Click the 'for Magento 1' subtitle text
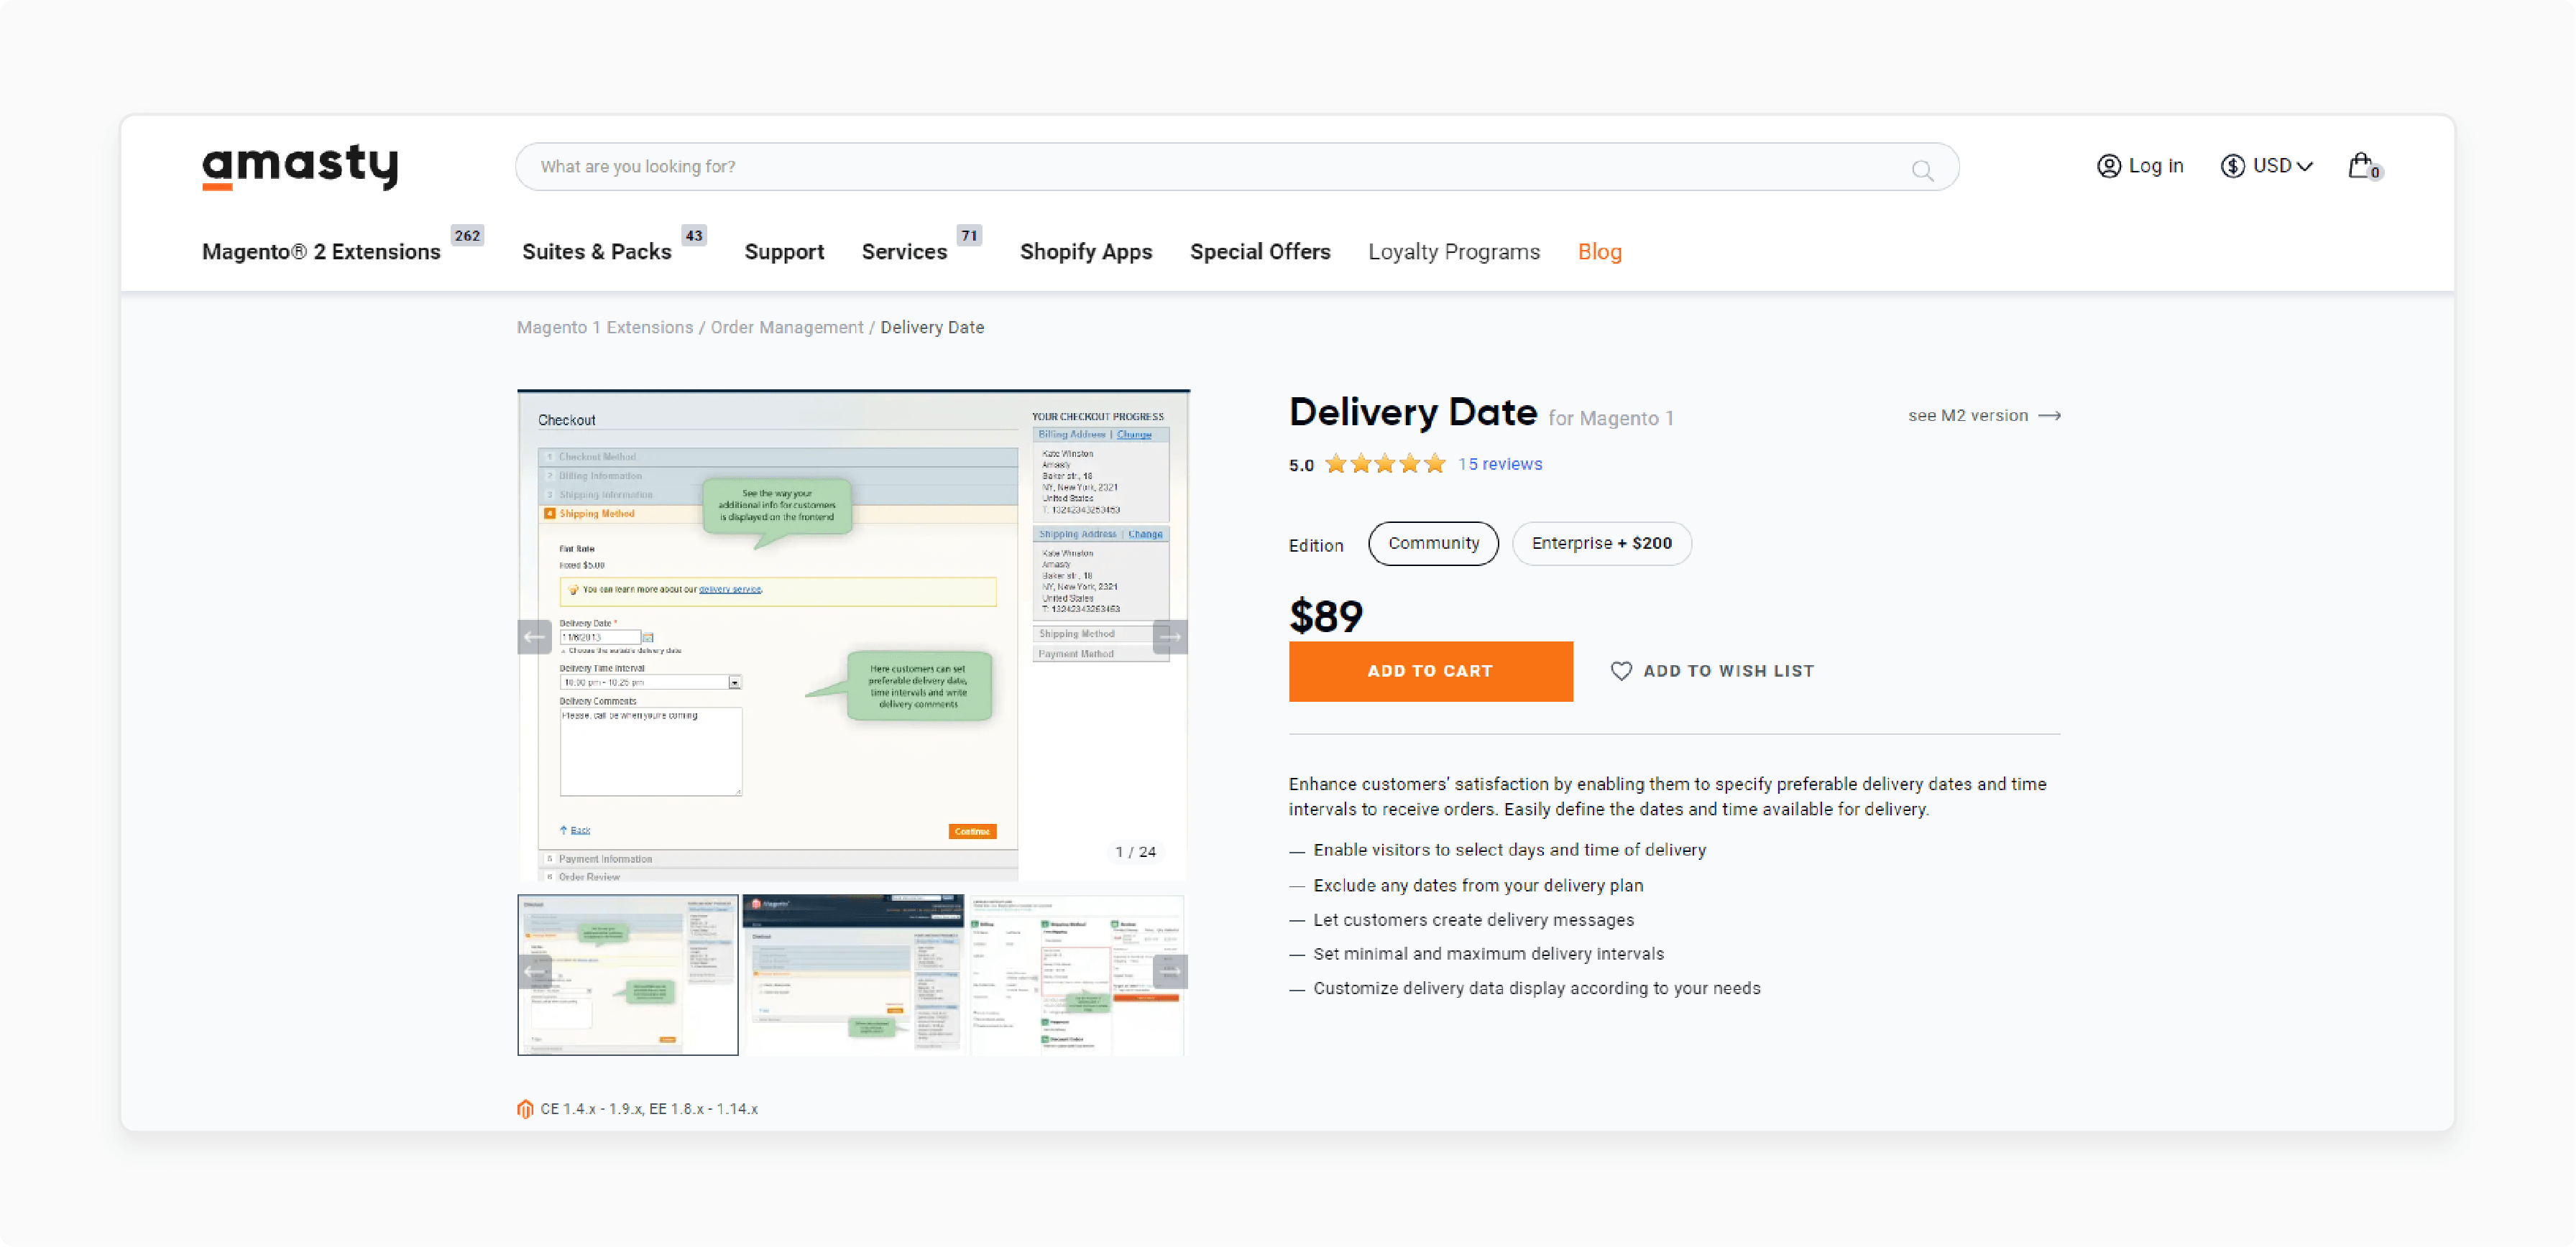 (x=1610, y=419)
